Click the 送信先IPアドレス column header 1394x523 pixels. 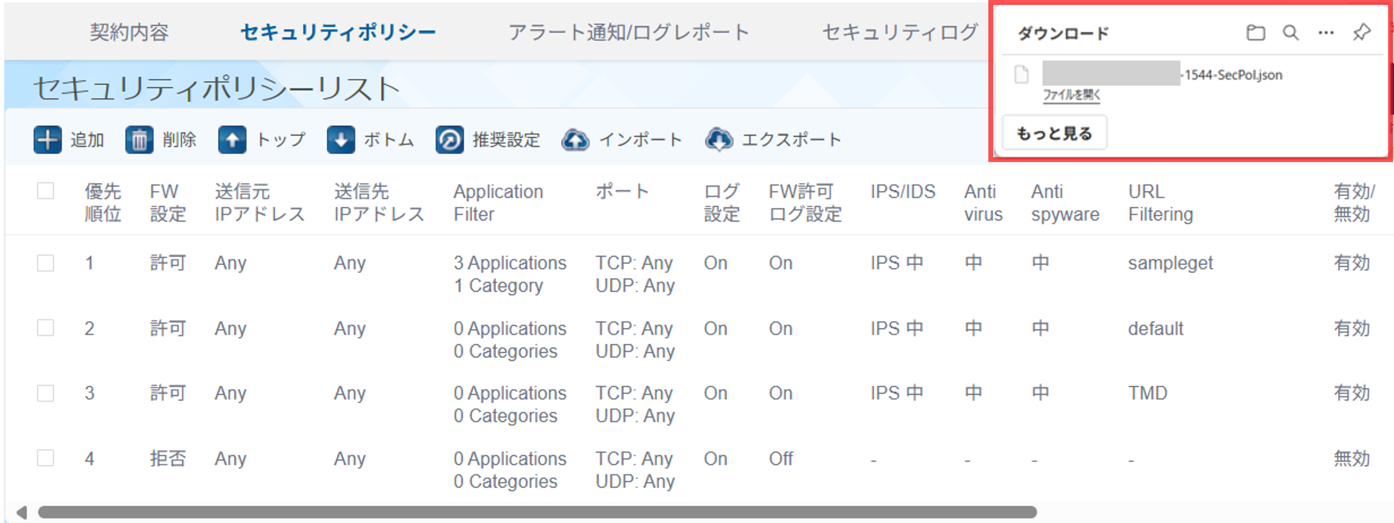379,202
